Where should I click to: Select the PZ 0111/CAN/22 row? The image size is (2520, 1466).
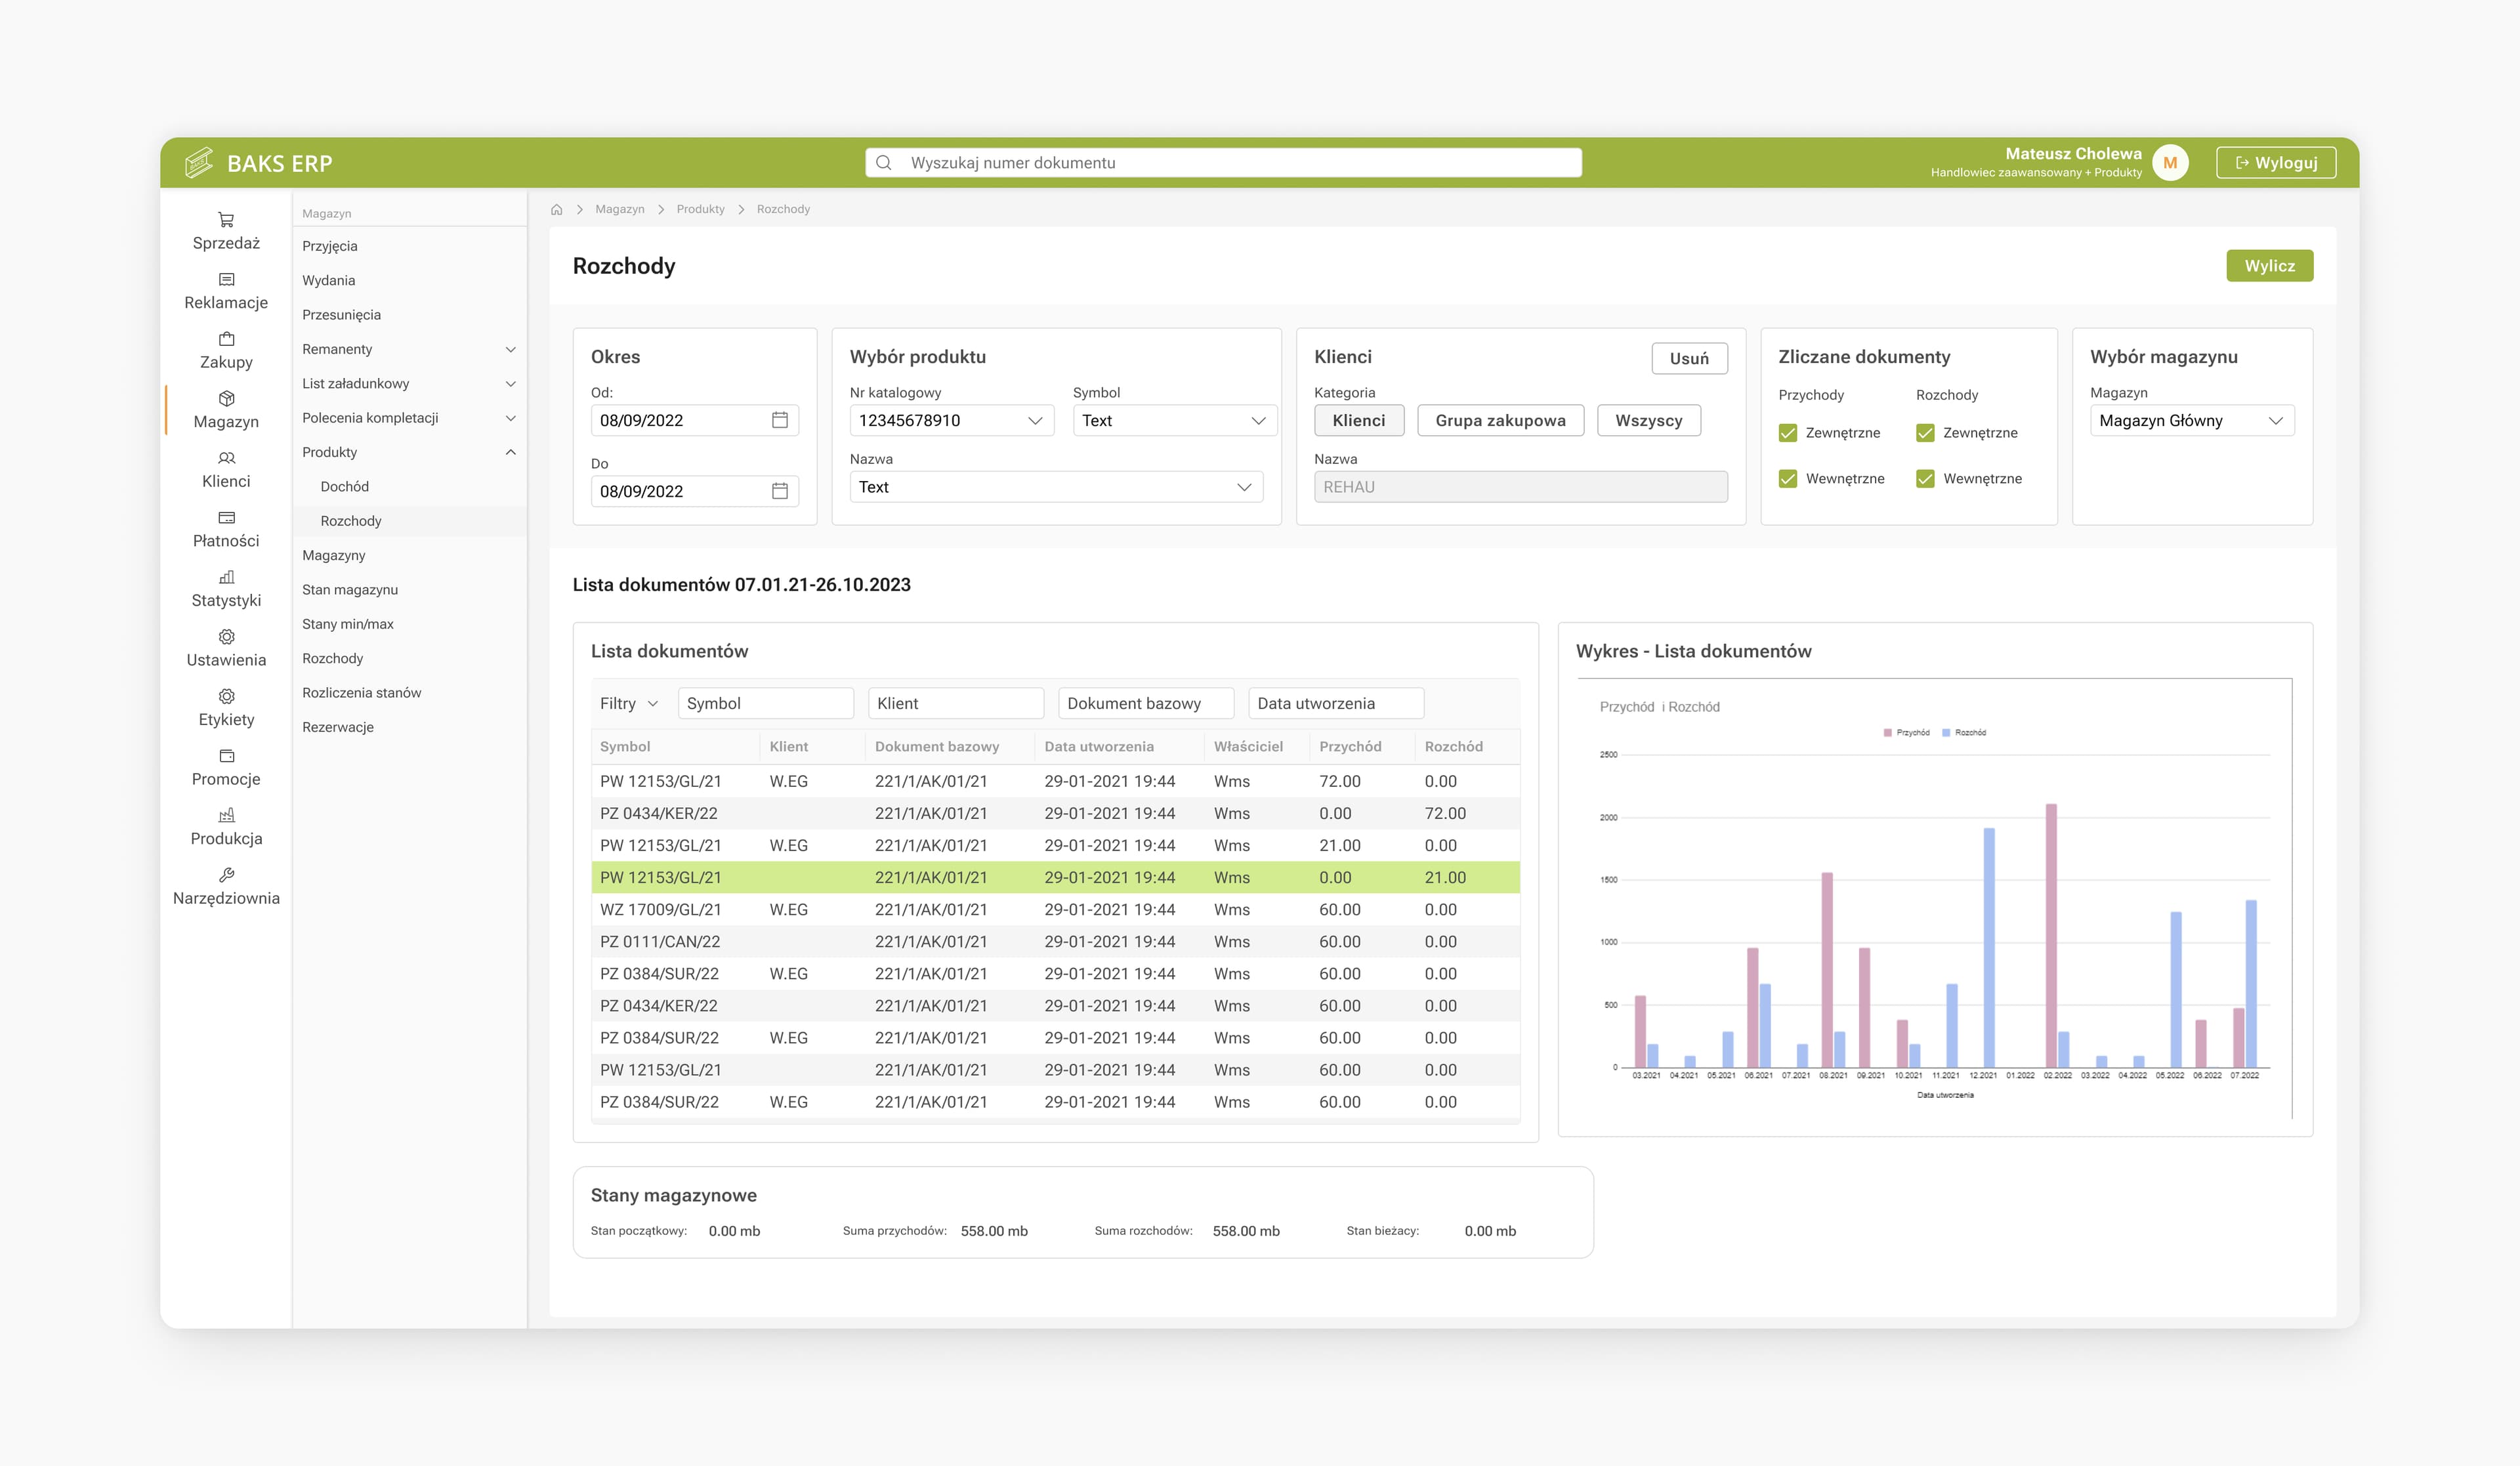1055,941
